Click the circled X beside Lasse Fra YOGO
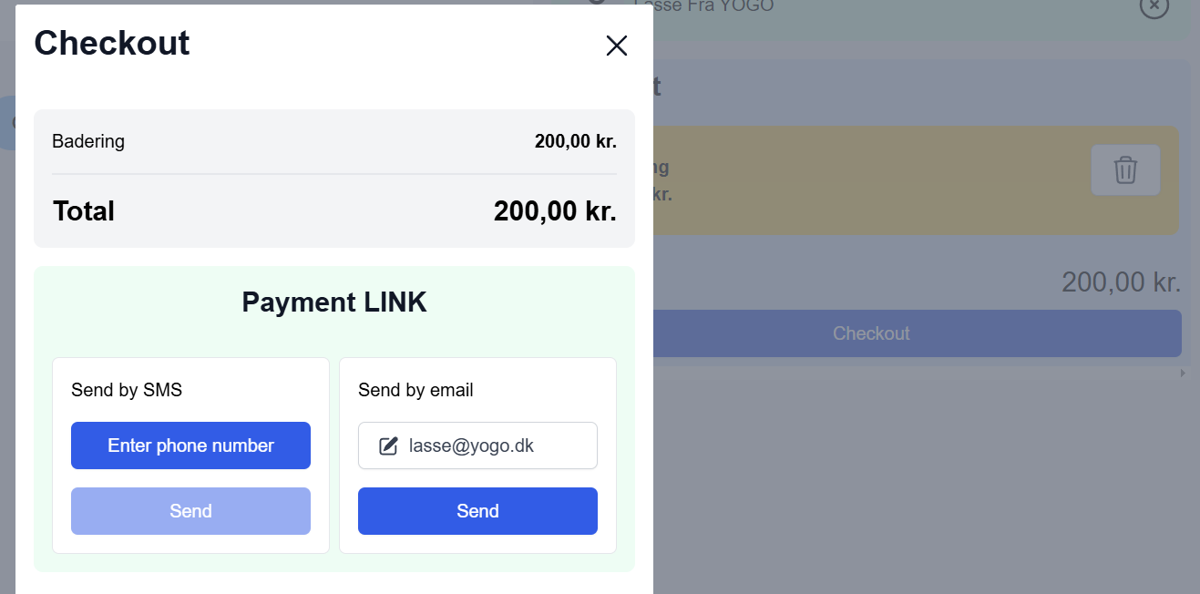This screenshot has width=1200, height=594. [1153, 6]
